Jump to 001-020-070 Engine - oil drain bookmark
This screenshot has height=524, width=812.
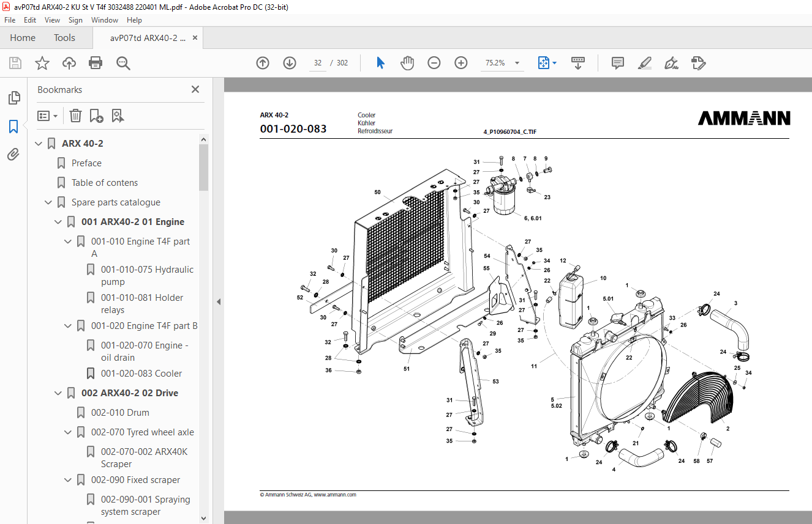point(145,352)
